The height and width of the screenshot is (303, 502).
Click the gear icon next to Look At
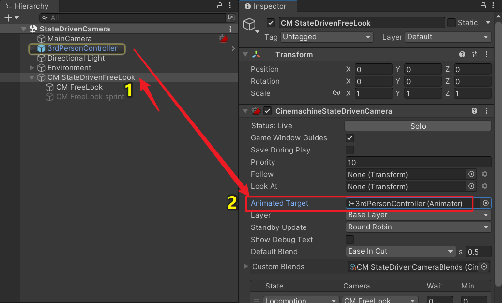(485, 186)
